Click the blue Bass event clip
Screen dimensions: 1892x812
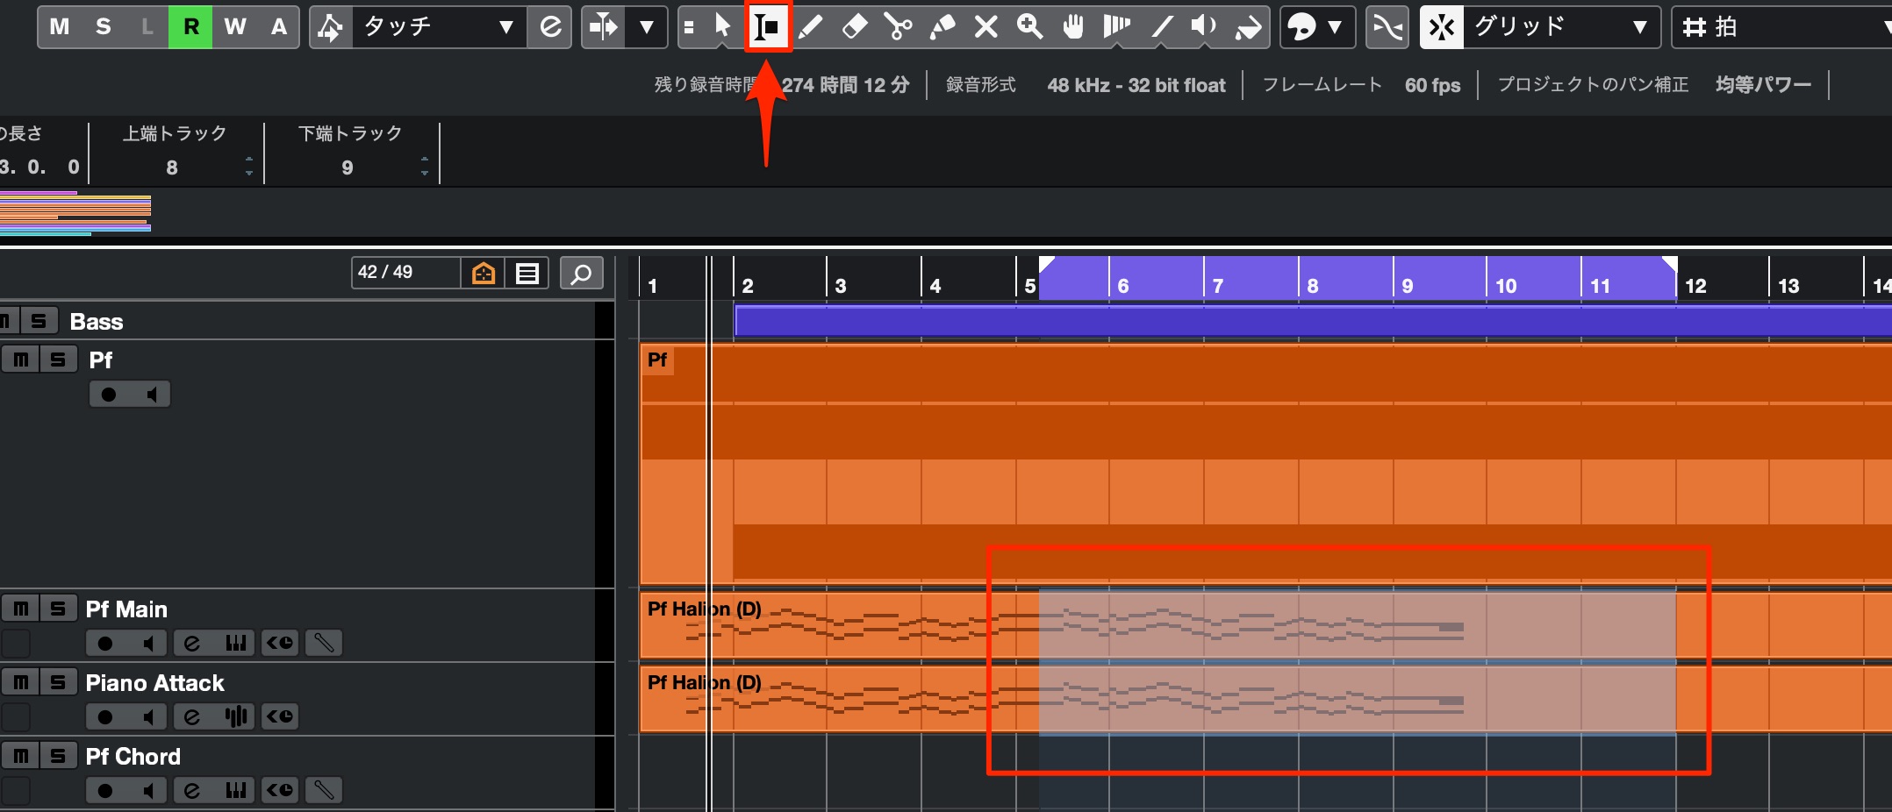1313,321
